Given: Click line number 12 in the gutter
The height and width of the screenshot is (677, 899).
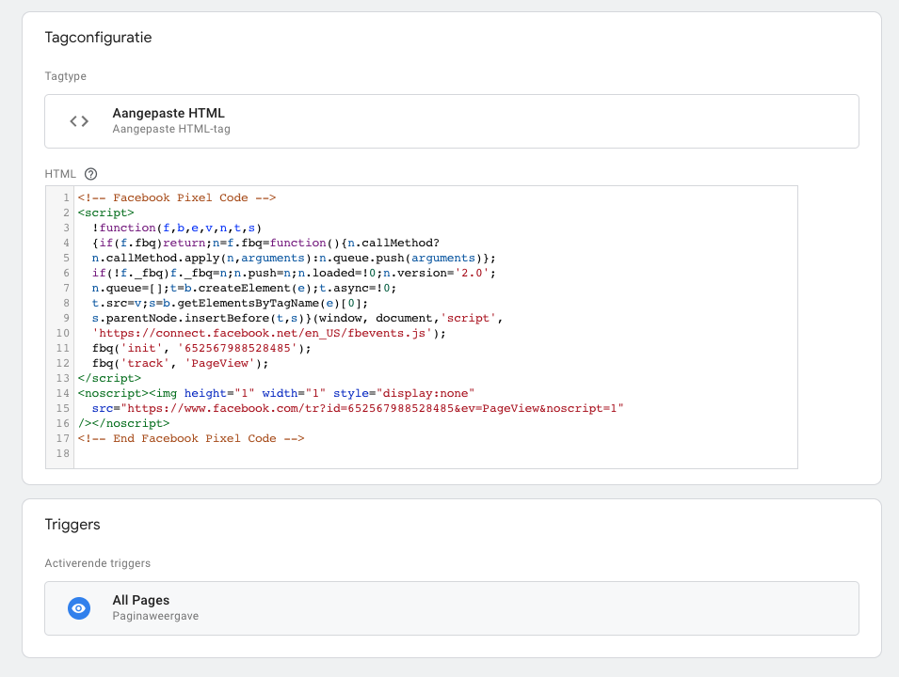Looking at the screenshot, I should pyautogui.click(x=62, y=363).
